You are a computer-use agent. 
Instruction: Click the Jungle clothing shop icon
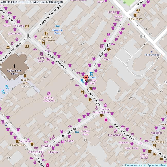coord(118,12)
